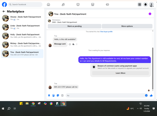Click the Search Facebook field
Screen dimensions: 157x116
pos(25,4)
